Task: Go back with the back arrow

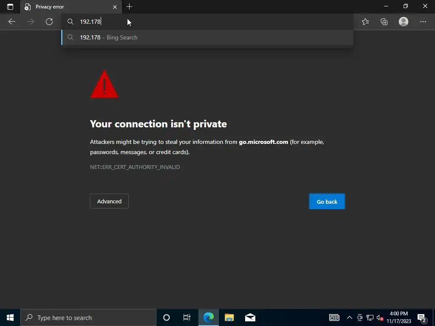Action: tap(11, 22)
